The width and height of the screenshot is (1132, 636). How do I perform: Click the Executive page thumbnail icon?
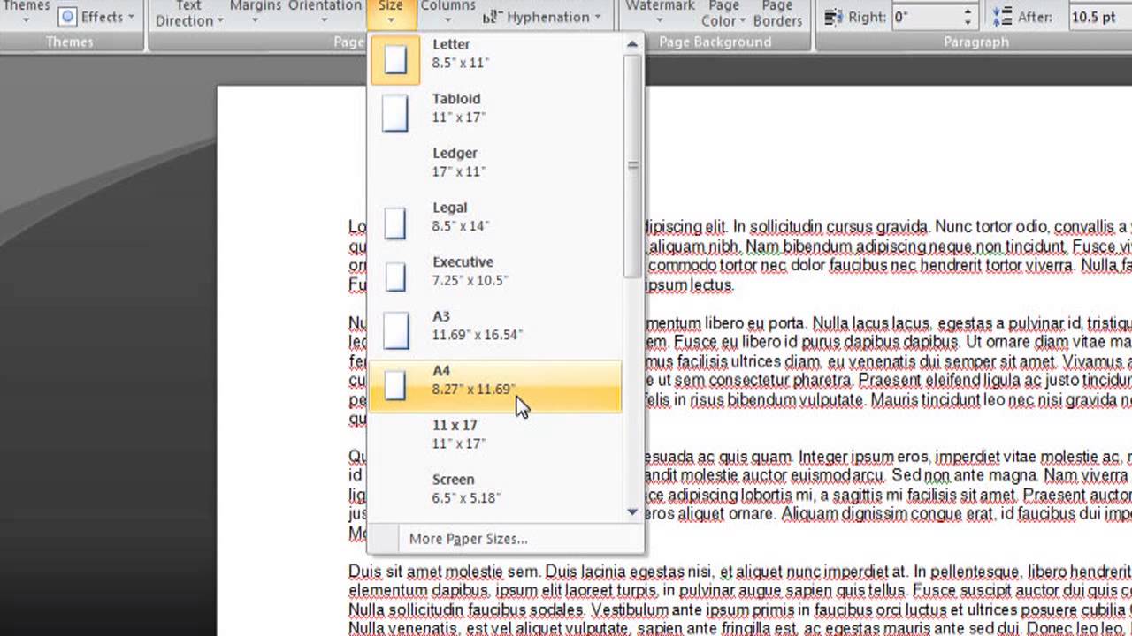pos(395,276)
